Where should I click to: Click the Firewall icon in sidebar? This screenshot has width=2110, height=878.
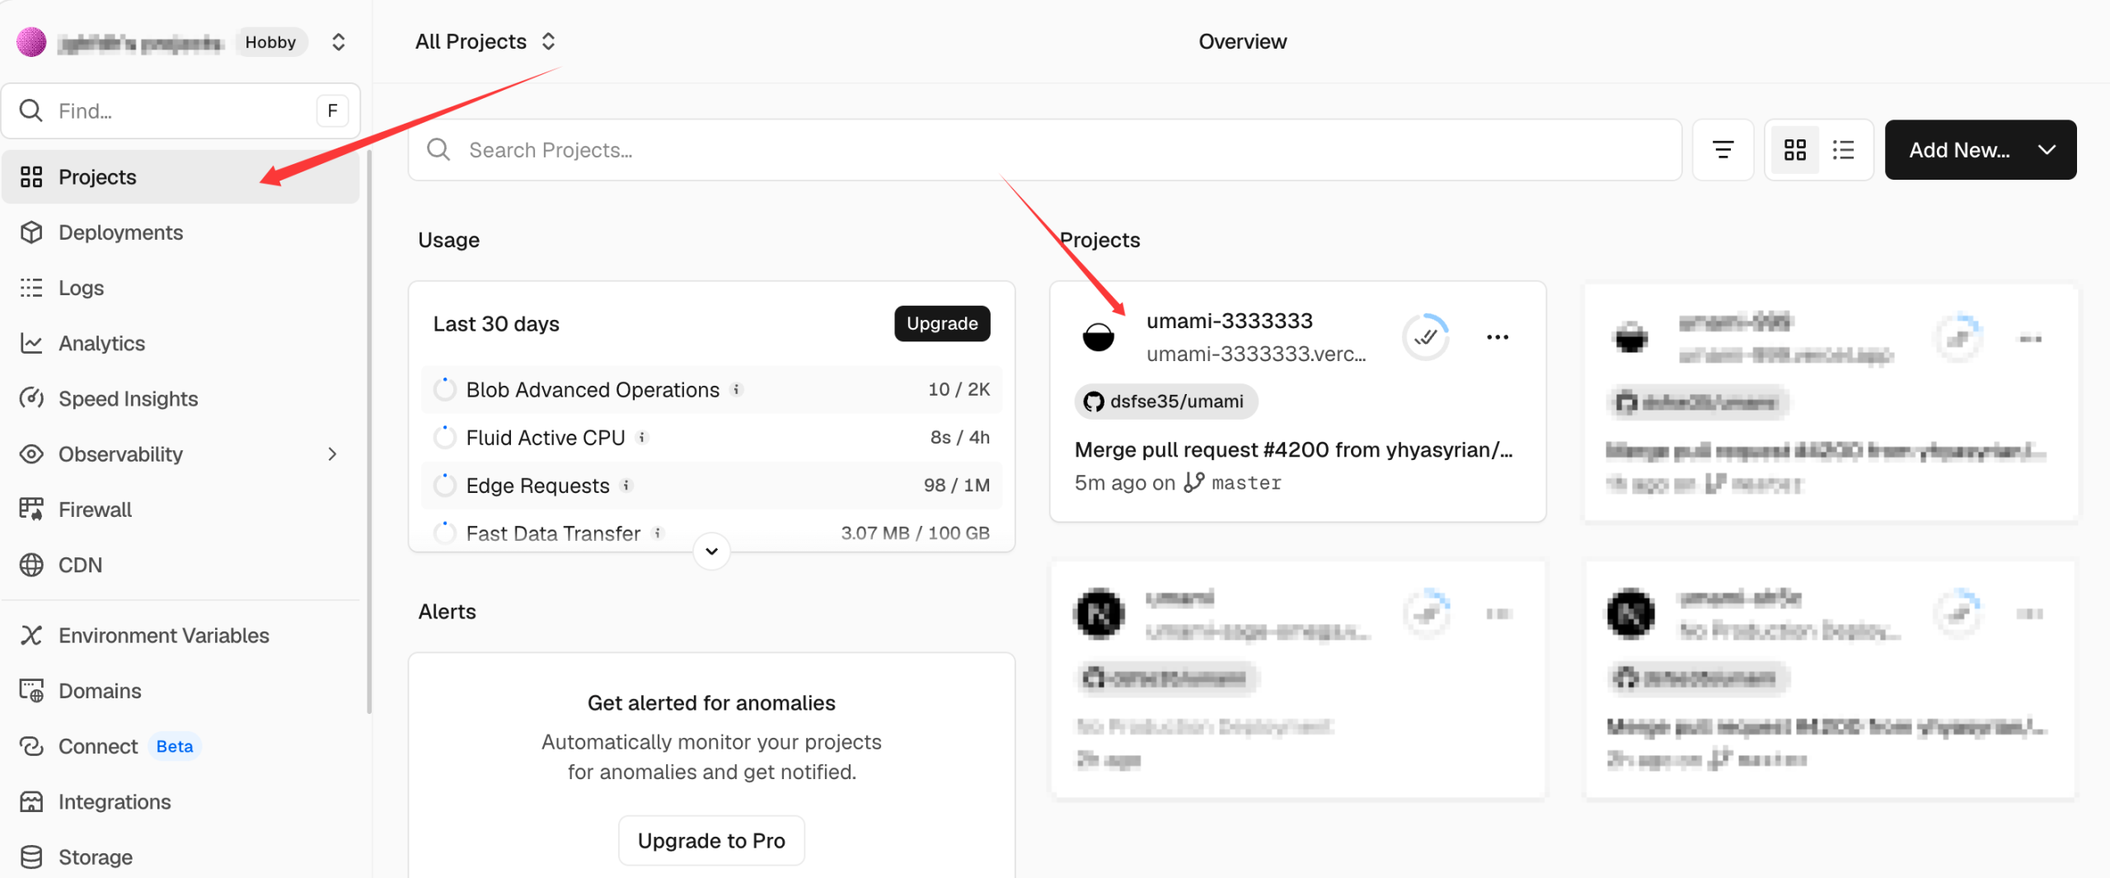pyautogui.click(x=31, y=509)
